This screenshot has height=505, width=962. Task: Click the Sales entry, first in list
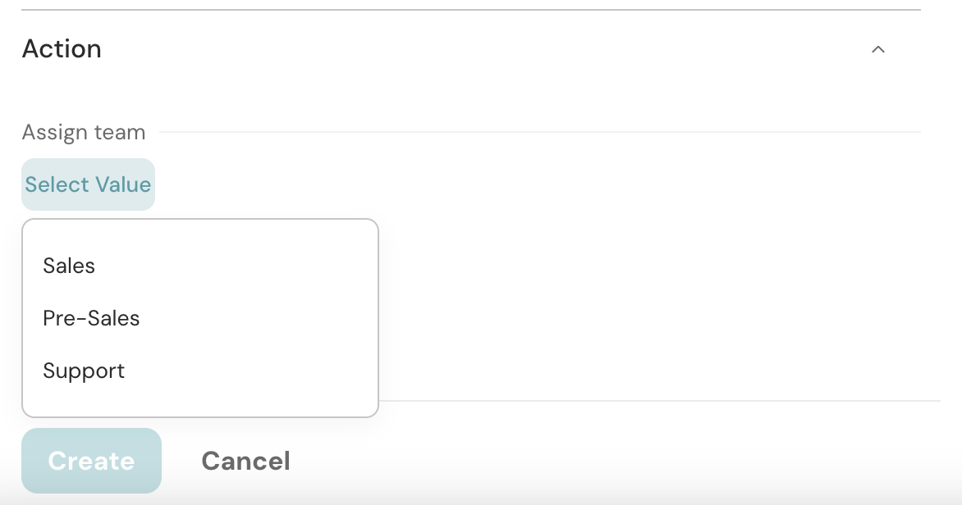[x=69, y=266]
